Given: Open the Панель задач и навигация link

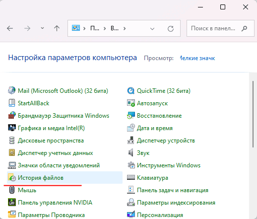Looking at the screenshot, I should coord(173,190).
